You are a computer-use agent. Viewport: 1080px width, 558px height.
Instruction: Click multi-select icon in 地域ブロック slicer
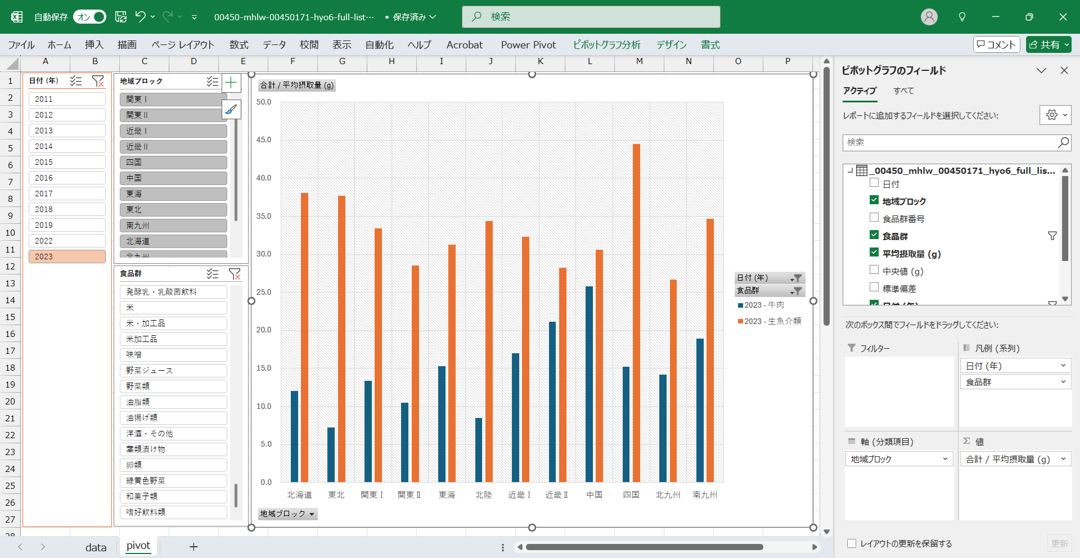click(212, 82)
